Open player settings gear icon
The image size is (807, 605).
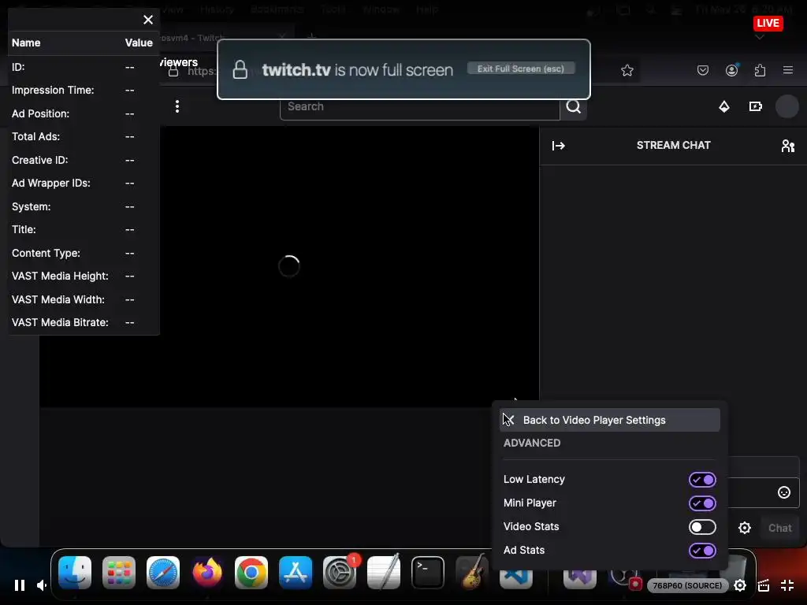tap(740, 585)
